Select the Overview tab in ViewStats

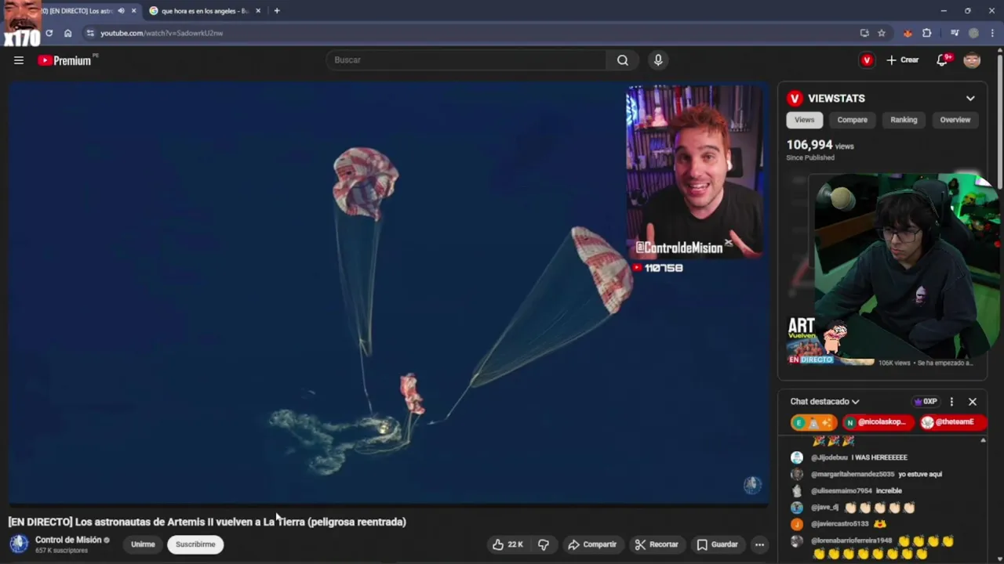click(x=955, y=120)
